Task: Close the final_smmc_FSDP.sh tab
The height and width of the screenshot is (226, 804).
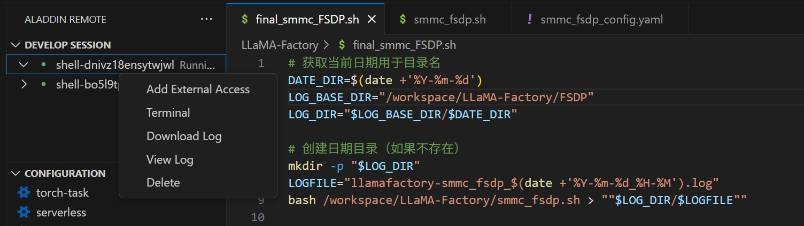Action: (x=372, y=19)
